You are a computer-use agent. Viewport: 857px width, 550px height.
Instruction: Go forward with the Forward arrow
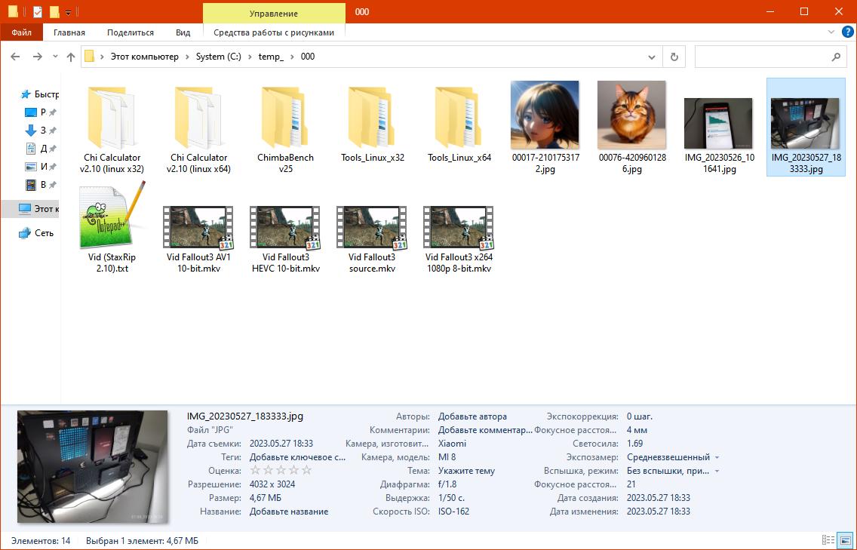pyautogui.click(x=37, y=57)
